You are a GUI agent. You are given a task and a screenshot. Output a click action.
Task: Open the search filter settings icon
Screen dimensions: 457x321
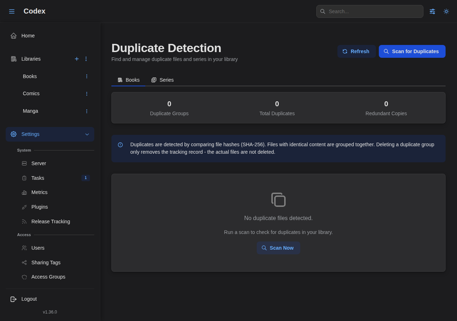432,11
